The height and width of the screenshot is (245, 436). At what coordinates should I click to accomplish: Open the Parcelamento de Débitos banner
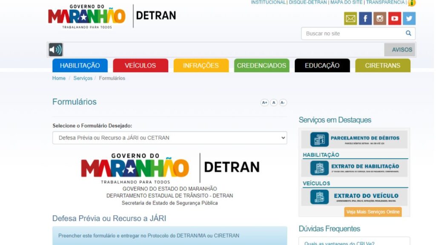[x=354, y=139]
